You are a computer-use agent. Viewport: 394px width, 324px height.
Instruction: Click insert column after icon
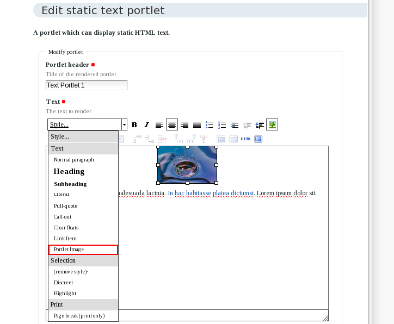pyautogui.click(x=191, y=139)
